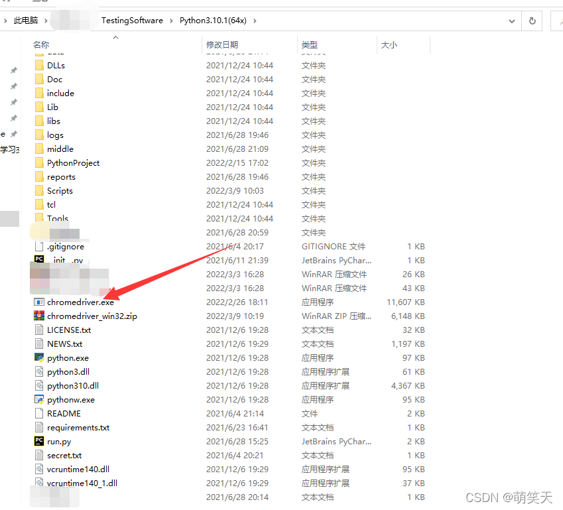The image size is (563, 510).
Task: Click the .gitignore file icon
Action: click(x=39, y=247)
